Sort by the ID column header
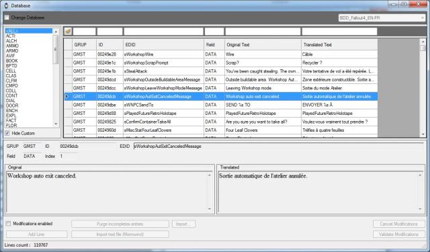This screenshot has height=252, width=430. [110, 45]
